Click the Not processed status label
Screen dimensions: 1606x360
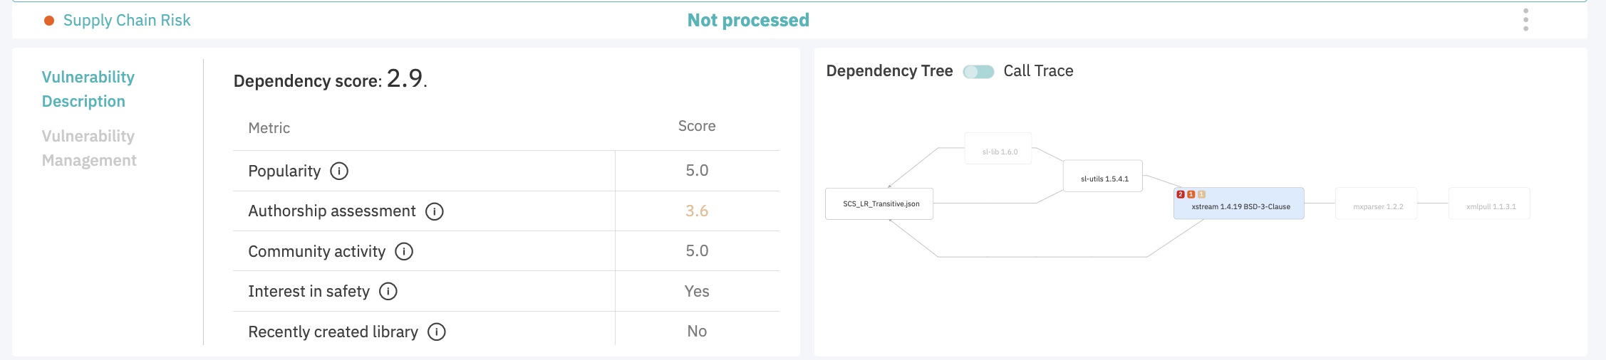click(x=748, y=21)
